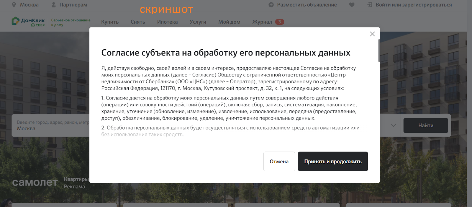Click the Отмена button

coord(279,162)
